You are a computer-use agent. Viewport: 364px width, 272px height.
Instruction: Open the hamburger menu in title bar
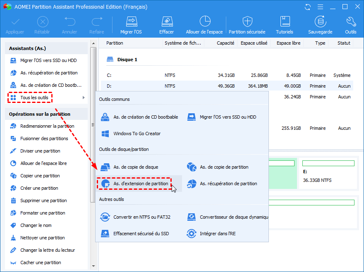coord(320,7)
